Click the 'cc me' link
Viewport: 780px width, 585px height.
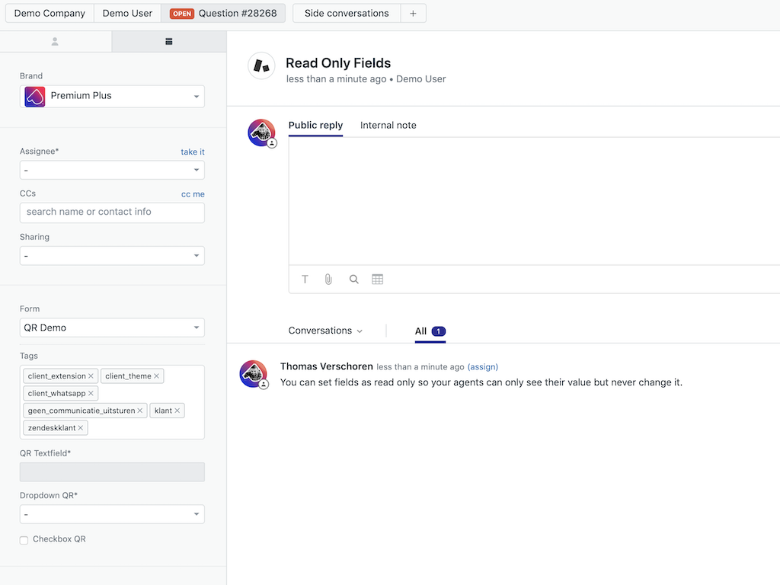pyautogui.click(x=193, y=194)
